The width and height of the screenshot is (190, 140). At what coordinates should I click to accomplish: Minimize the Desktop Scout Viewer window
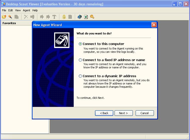pyautogui.click(x=174, y=4)
